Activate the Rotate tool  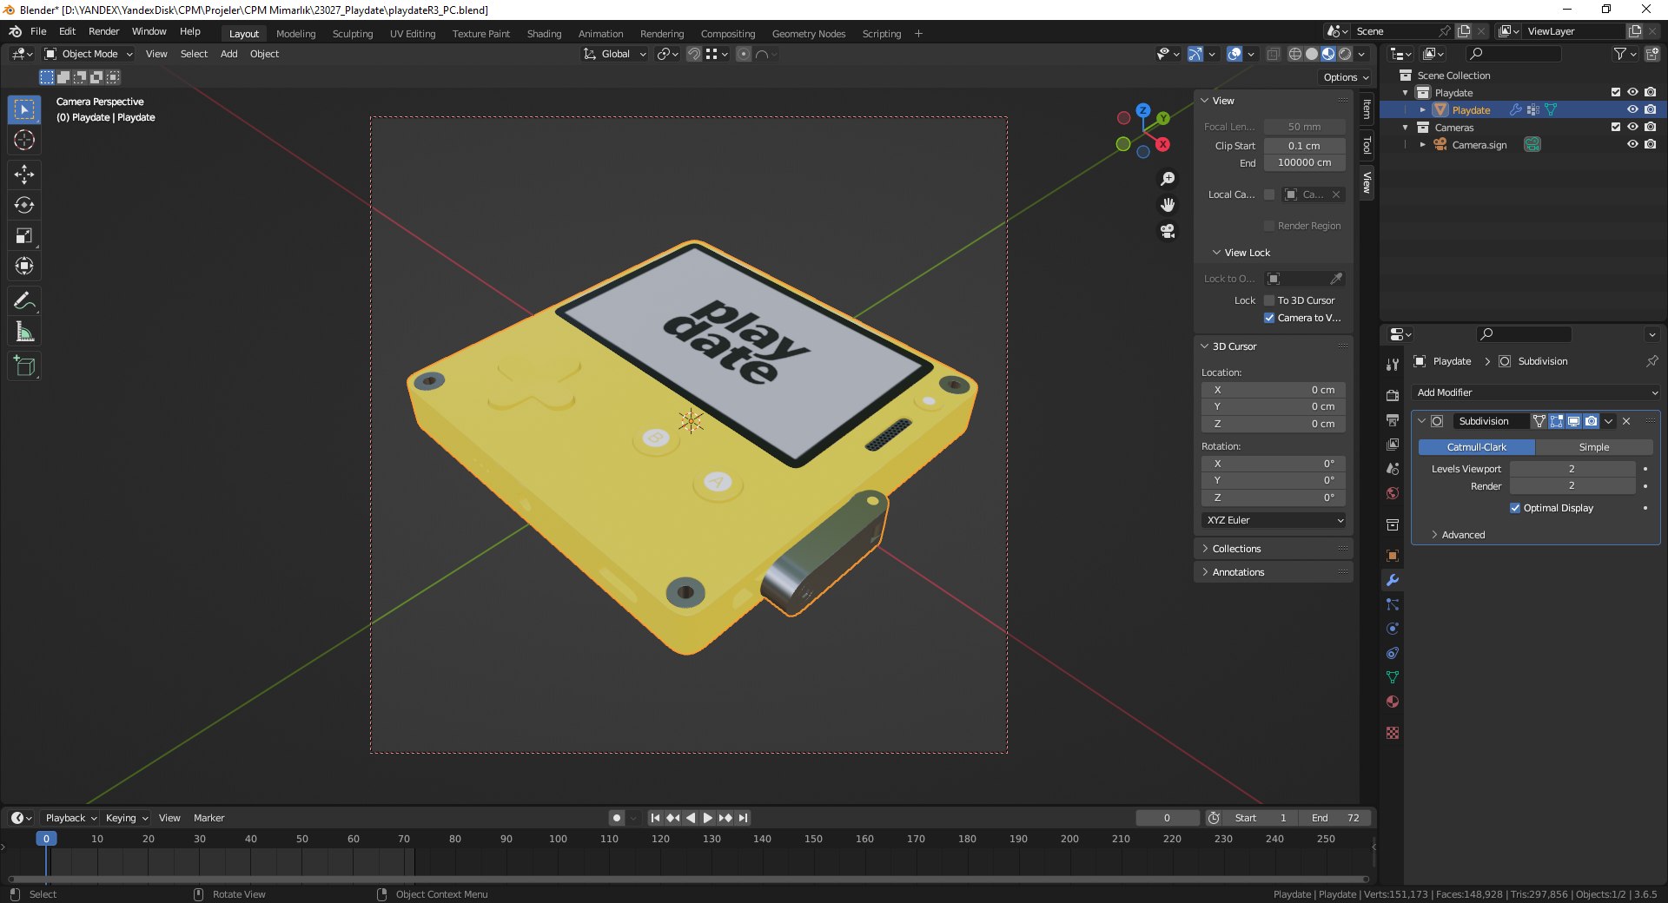tap(24, 205)
